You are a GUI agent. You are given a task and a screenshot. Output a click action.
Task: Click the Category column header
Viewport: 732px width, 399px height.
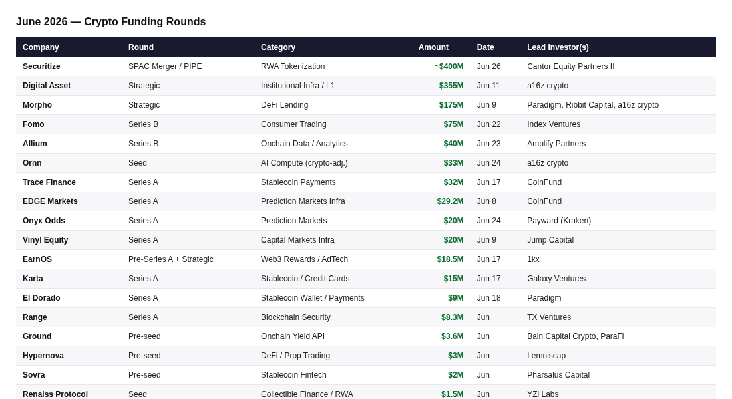[277, 47]
